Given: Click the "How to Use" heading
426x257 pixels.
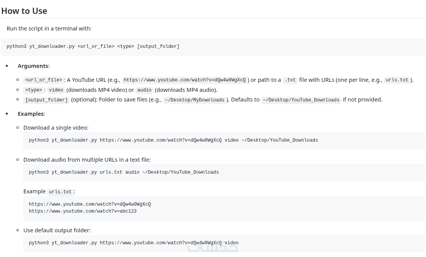Looking at the screenshot, I should pos(24,11).
